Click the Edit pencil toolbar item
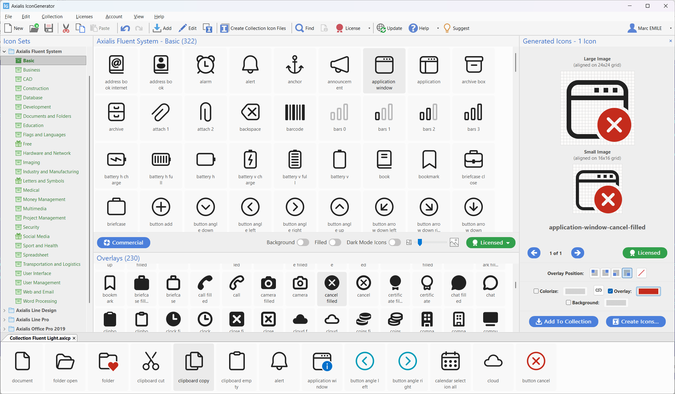 (188, 28)
